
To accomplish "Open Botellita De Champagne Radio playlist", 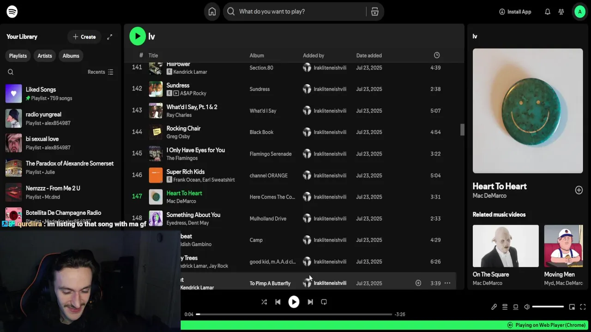I will coord(60,216).
